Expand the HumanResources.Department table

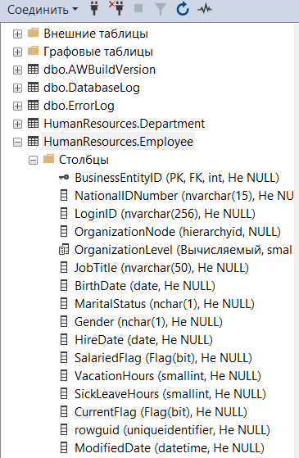pyautogui.click(x=17, y=125)
